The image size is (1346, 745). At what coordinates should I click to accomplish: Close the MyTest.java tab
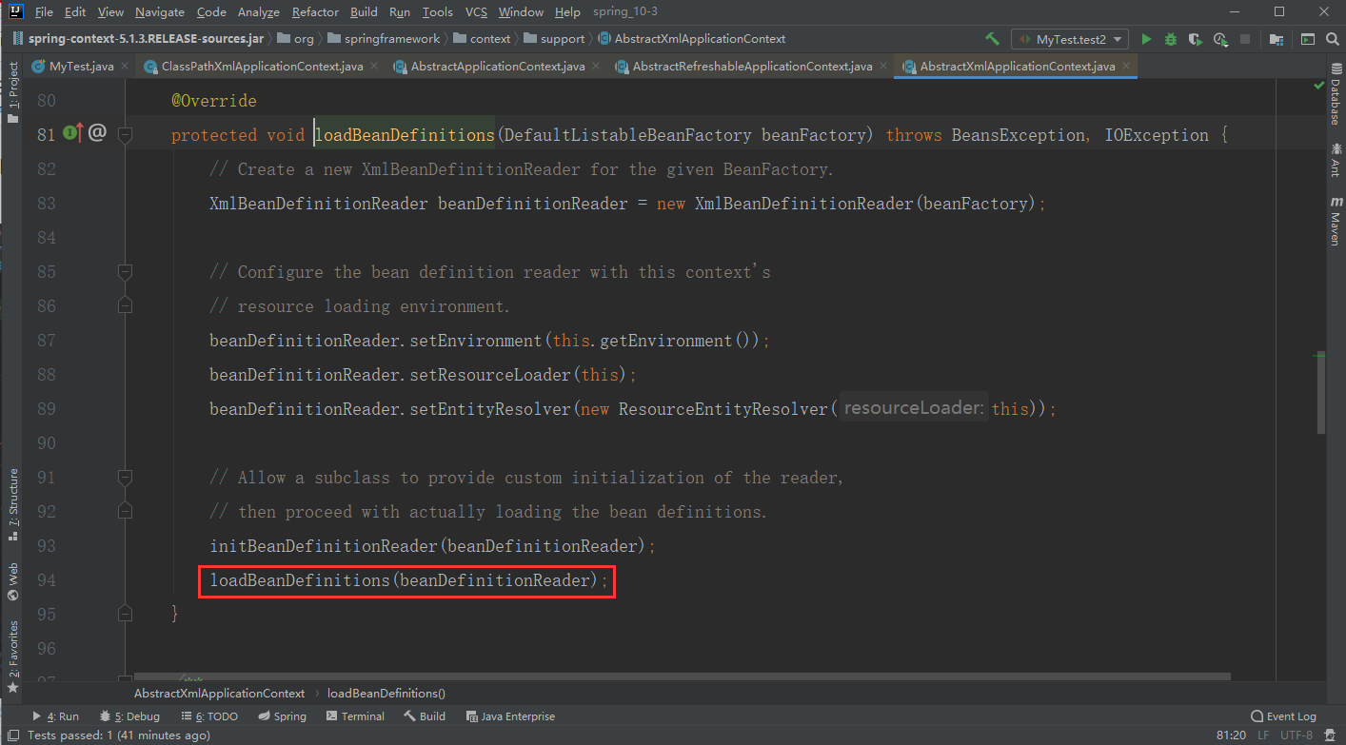tap(123, 67)
